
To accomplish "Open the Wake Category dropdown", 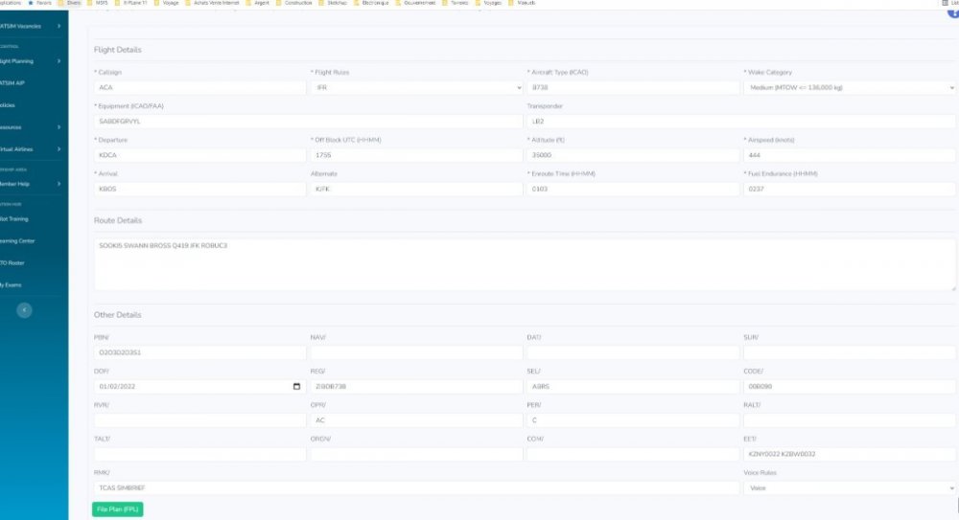I will pos(849,87).
